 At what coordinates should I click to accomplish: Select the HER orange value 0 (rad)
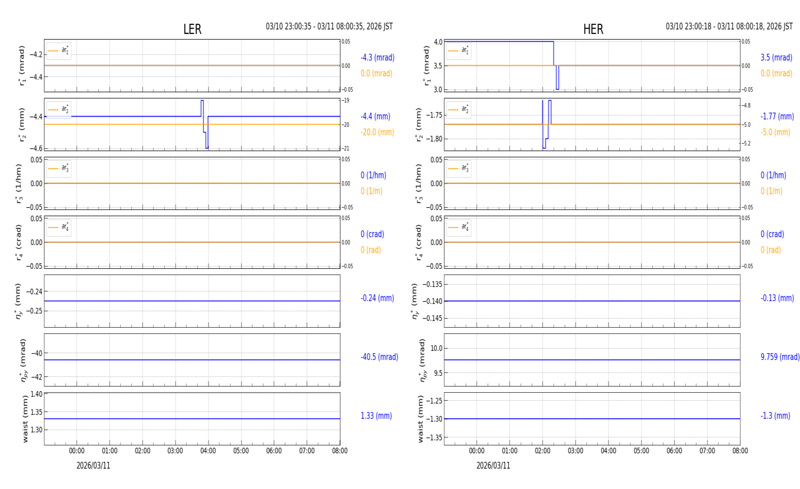pos(771,250)
